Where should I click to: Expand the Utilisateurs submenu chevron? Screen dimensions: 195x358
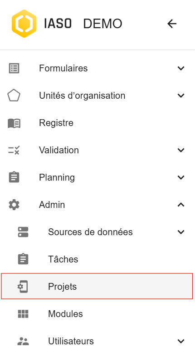(181, 341)
